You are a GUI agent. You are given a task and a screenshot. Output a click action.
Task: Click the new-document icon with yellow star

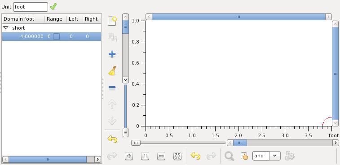112,21
